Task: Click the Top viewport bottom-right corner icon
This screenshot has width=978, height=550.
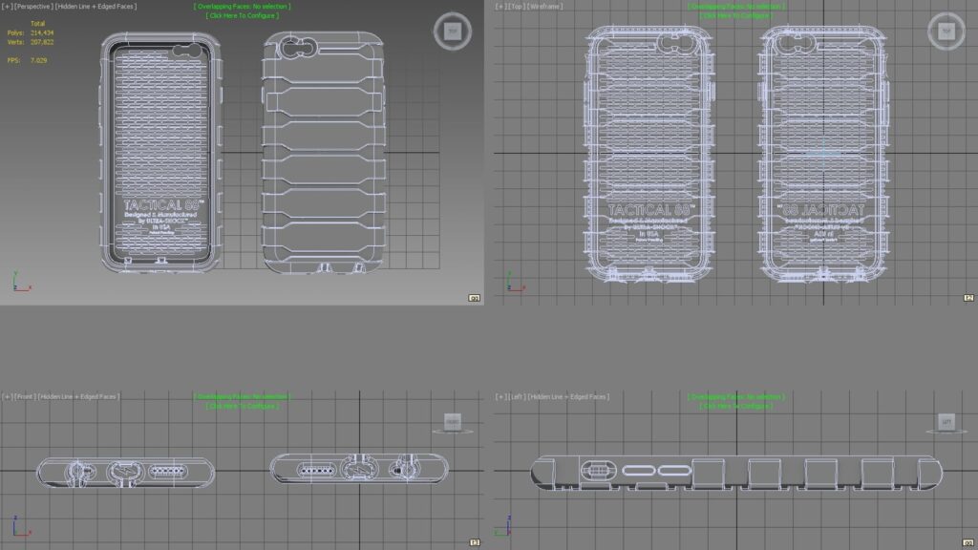Action: coord(967,298)
